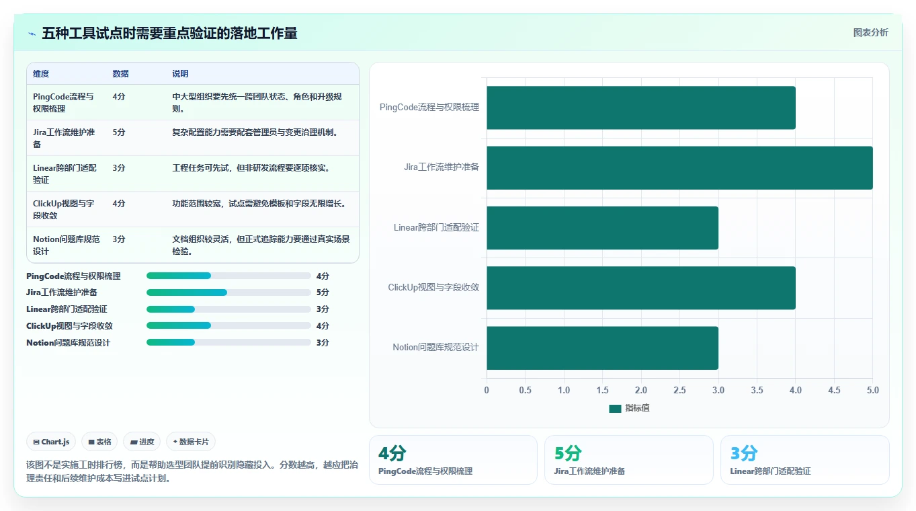Click the lightning icon beside the title
The image size is (916, 511).
pyautogui.click(x=32, y=34)
